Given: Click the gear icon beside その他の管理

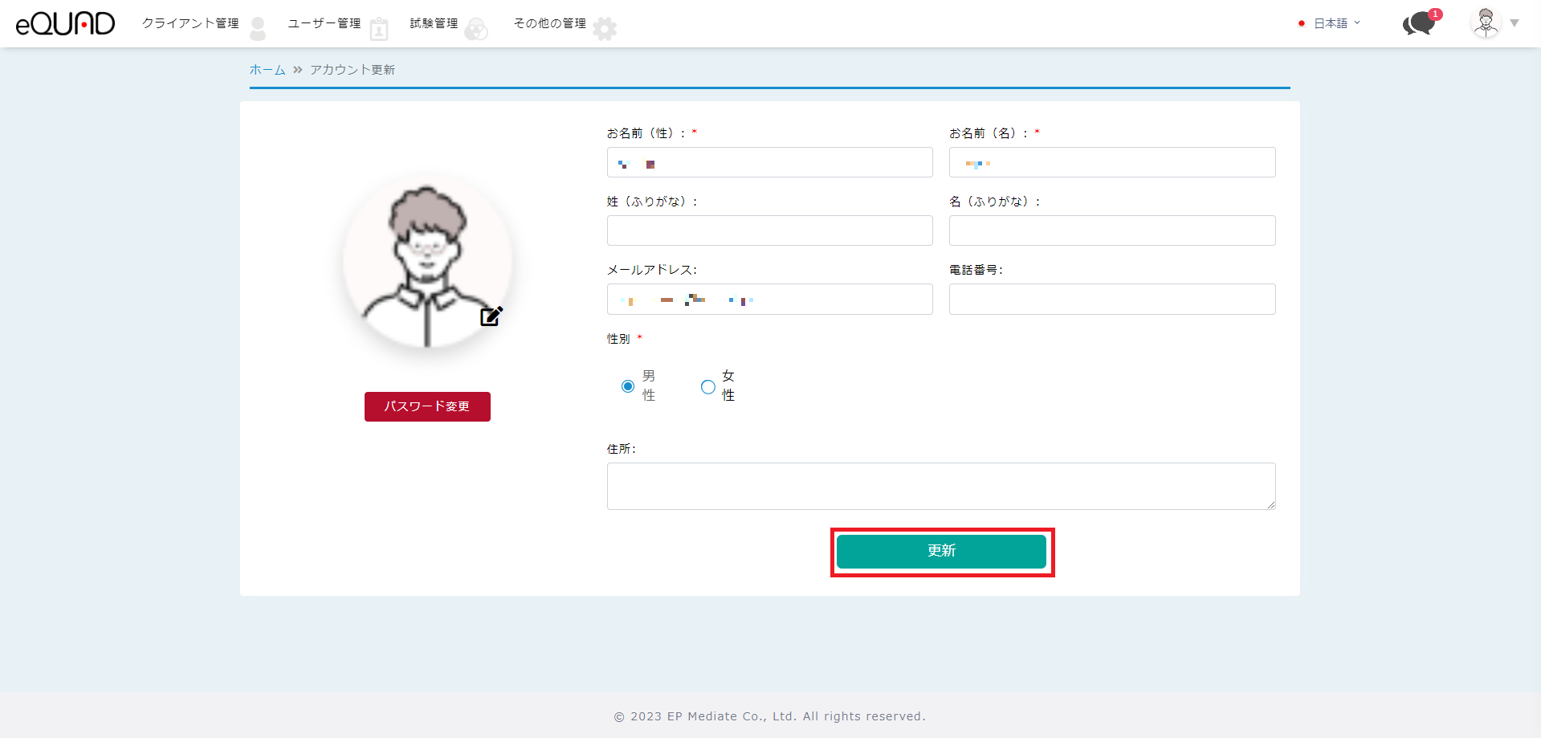Looking at the screenshot, I should pyautogui.click(x=605, y=29).
